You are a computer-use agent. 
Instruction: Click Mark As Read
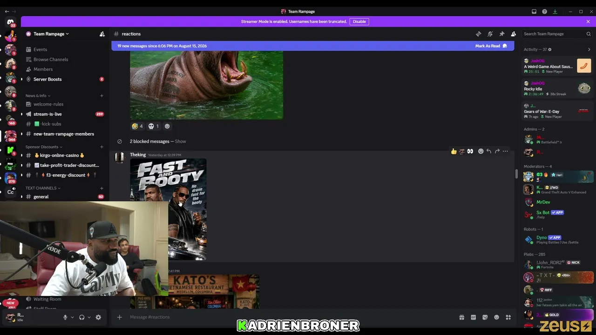pos(491,46)
